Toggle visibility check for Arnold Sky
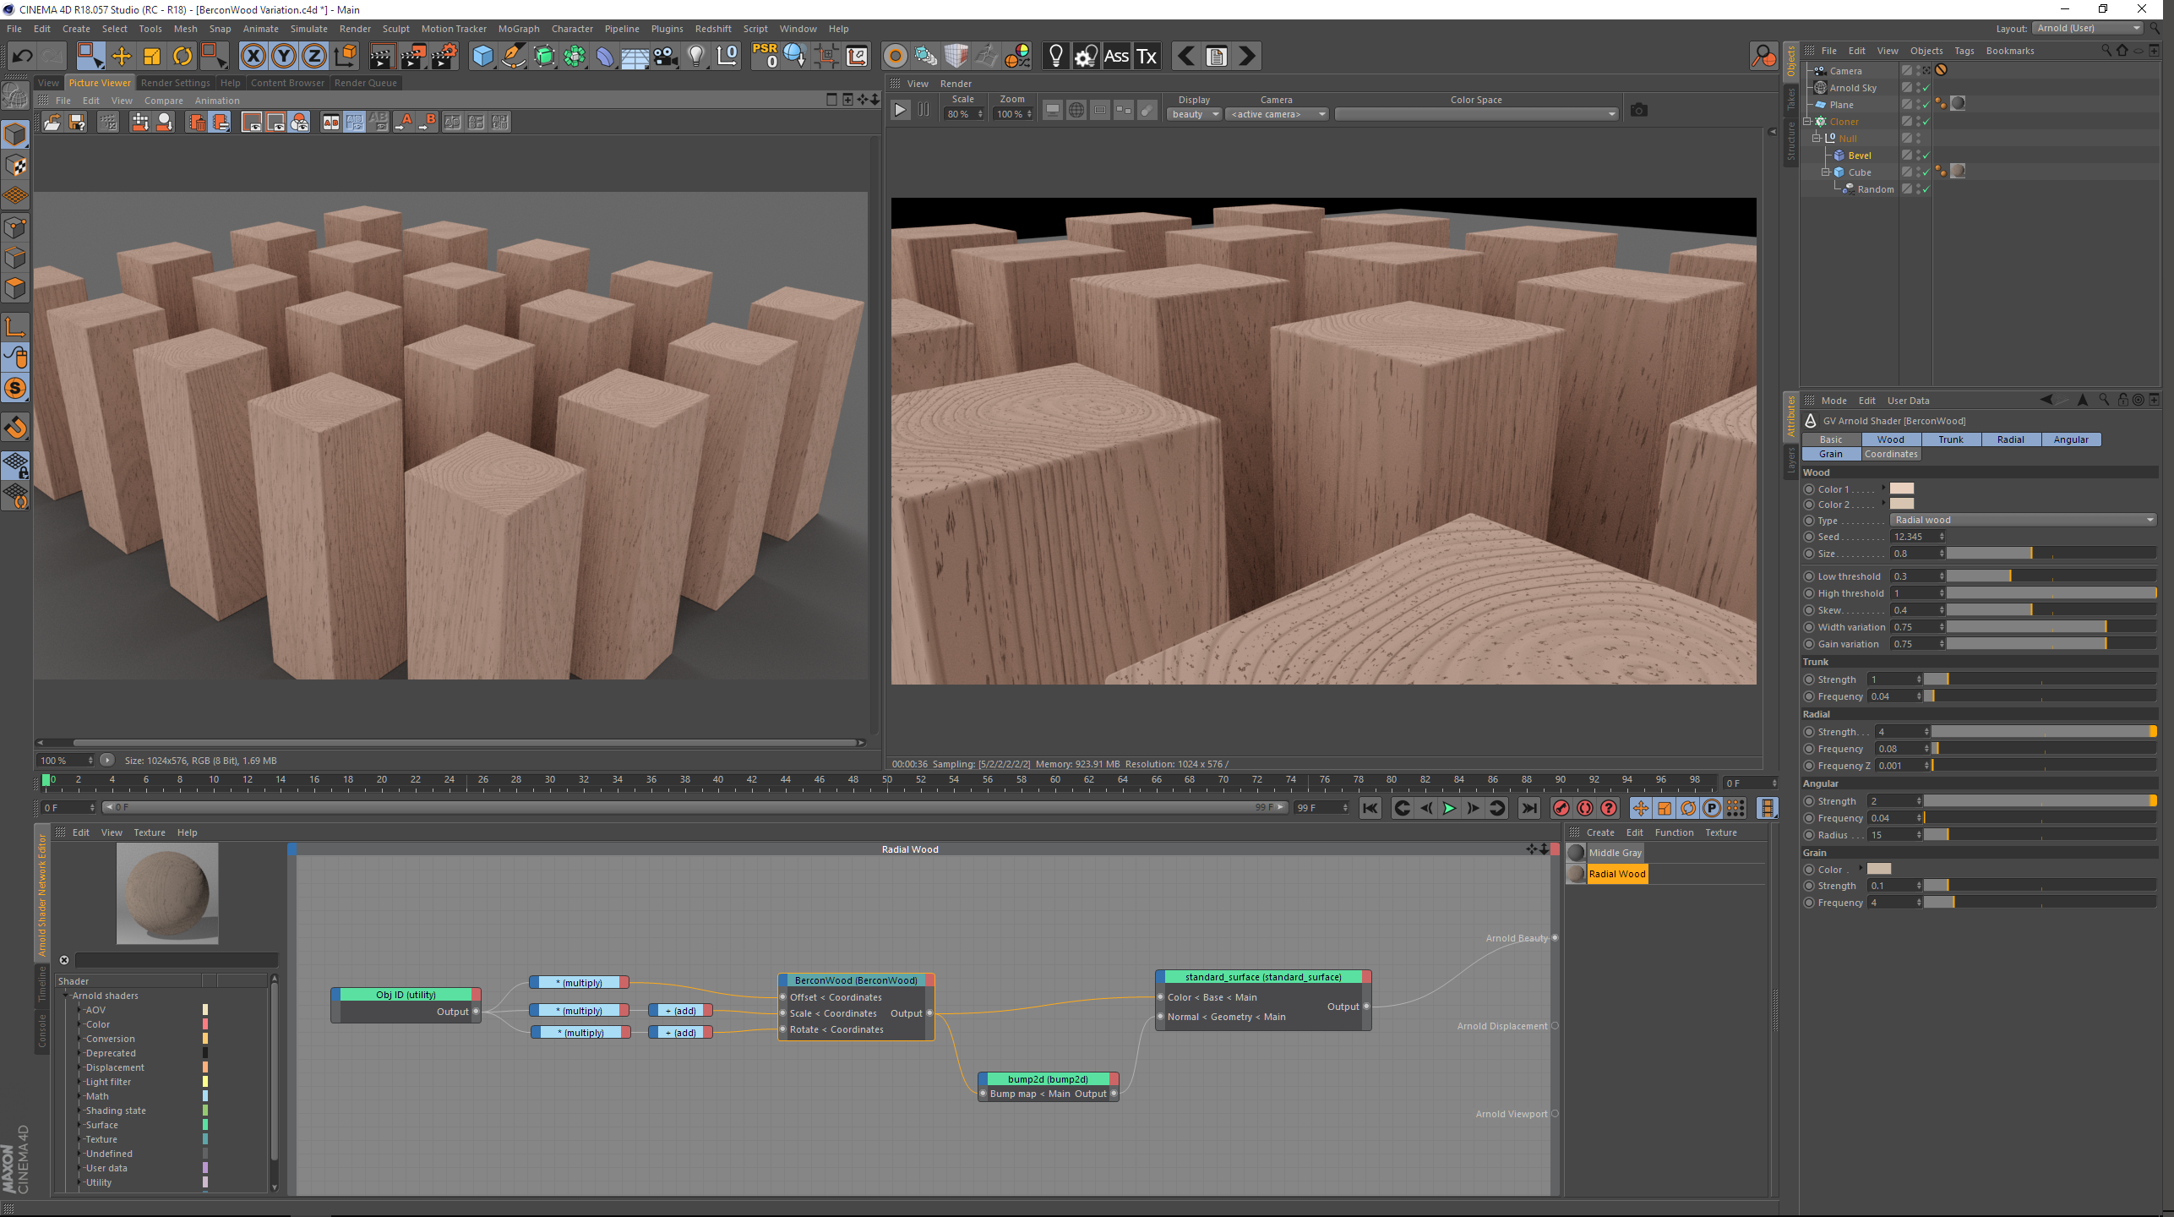 tap(1926, 88)
